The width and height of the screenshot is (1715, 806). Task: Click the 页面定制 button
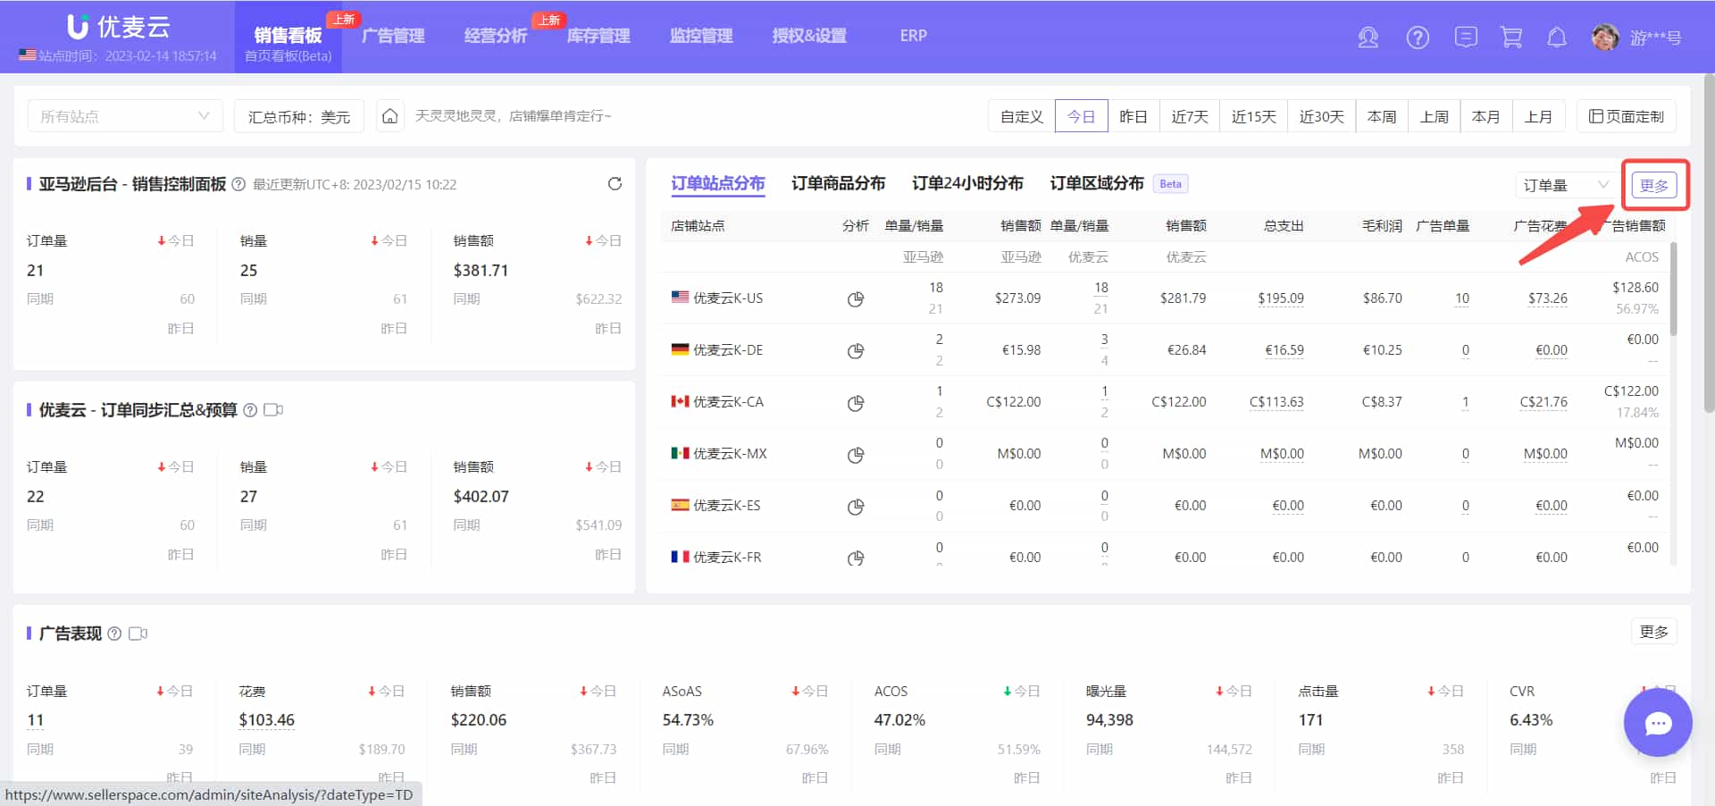point(1627,116)
